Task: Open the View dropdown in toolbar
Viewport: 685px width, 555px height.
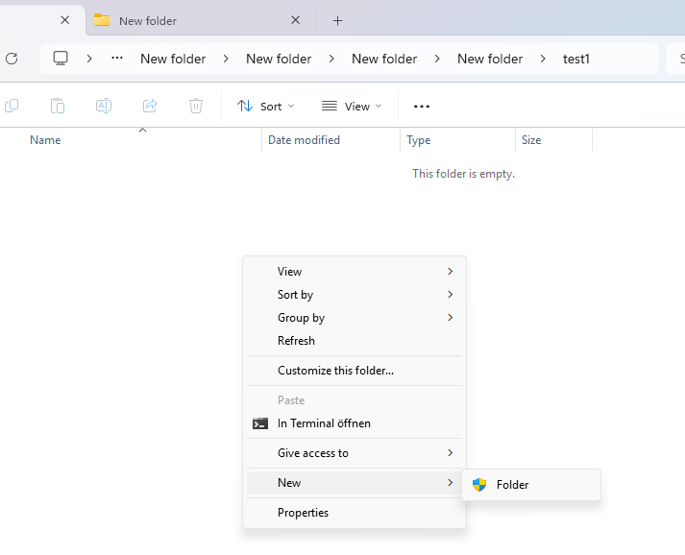Action: coord(352,107)
